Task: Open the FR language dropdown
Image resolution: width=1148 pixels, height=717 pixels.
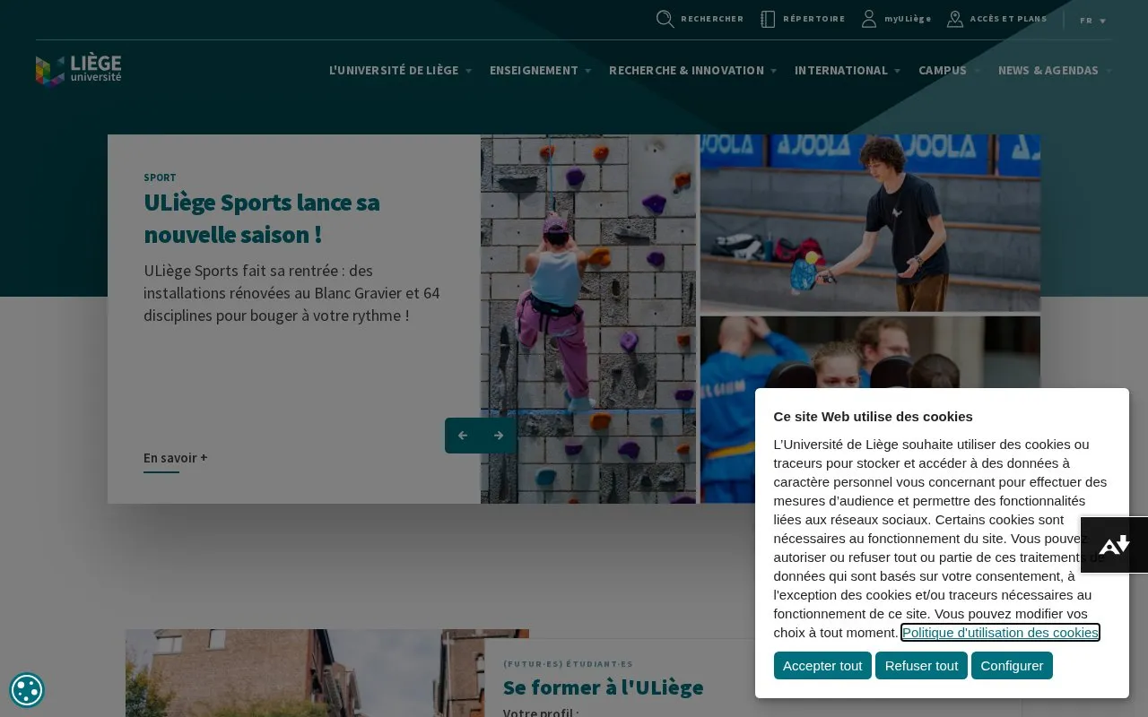Action: point(1092,21)
